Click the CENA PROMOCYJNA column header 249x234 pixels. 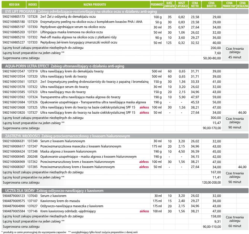(229, 5)
